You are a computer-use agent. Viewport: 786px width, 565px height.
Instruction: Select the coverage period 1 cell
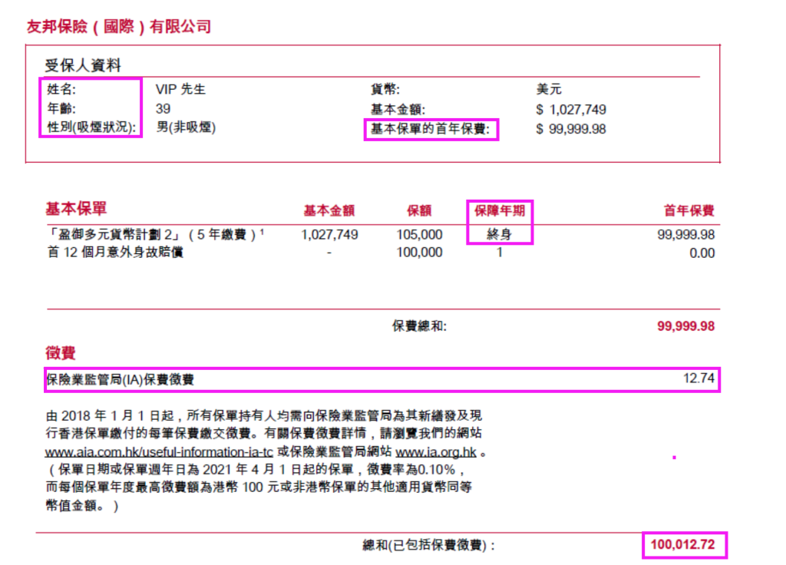coord(499,252)
